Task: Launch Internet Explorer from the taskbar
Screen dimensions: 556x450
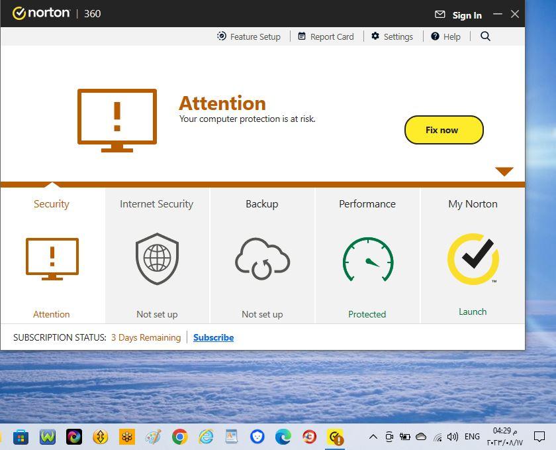Action: [x=206, y=437]
